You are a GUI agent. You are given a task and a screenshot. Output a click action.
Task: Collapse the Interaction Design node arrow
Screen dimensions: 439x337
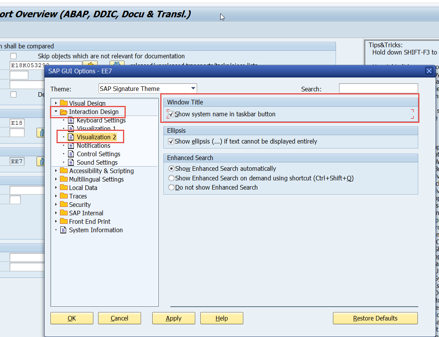(x=56, y=112)
